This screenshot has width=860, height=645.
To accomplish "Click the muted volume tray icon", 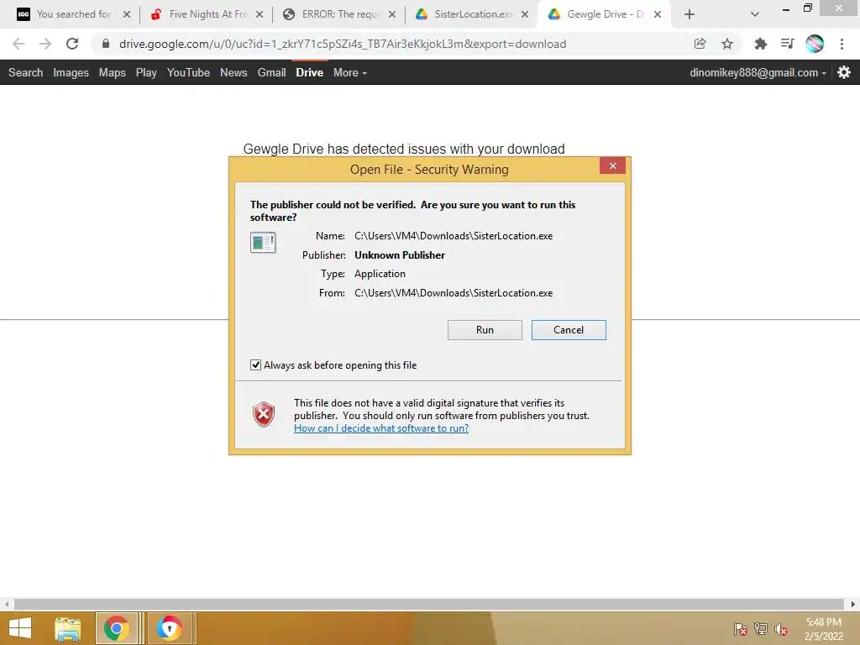I will (781, 629).
